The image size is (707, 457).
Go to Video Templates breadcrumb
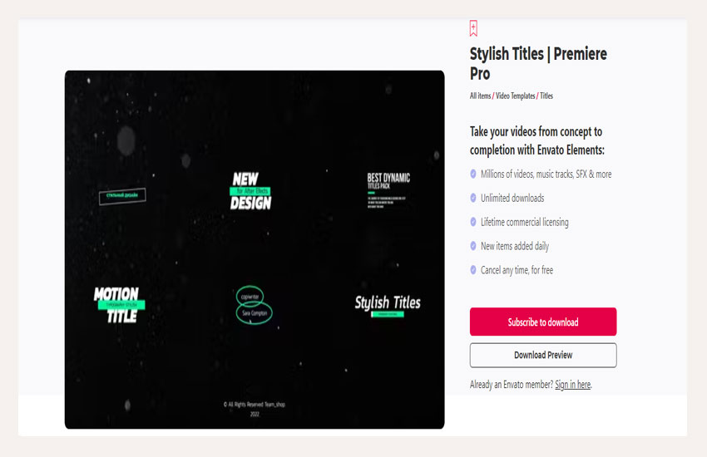tap(516, 96)
